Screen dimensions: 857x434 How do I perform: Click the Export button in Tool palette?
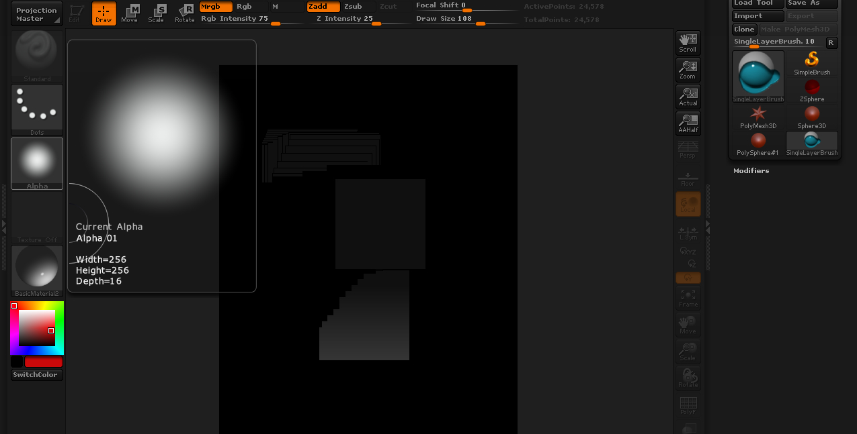click(x=813, y=16)
